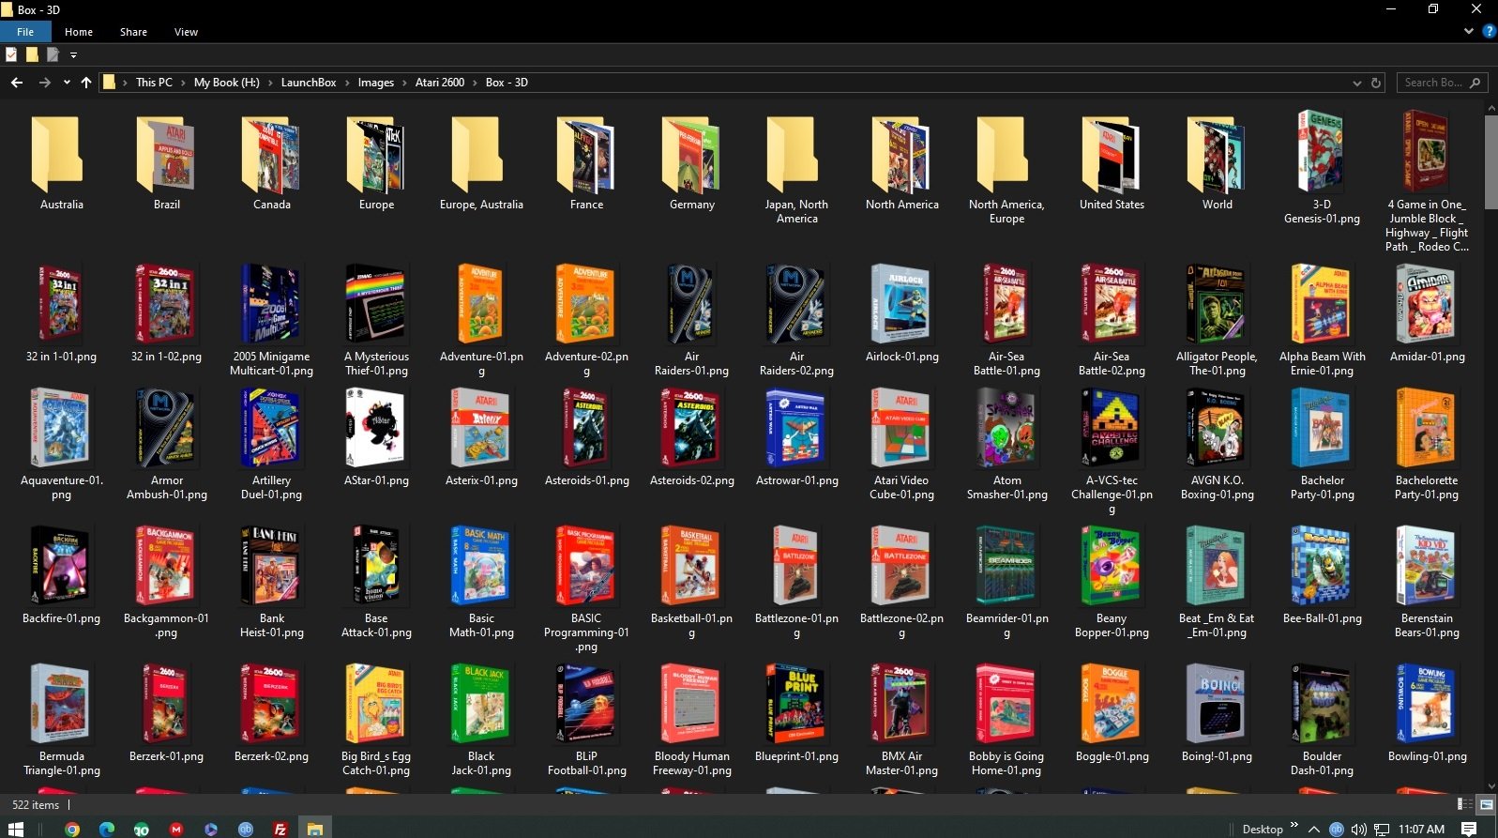Select the France folder
The height and width of the screenshot is (838, 1498).
click(x=587, y=161)
